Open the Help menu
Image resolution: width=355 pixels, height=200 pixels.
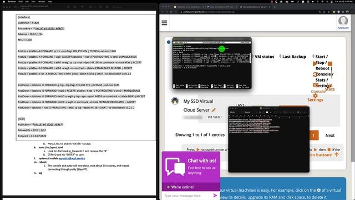tap(50, 2)
